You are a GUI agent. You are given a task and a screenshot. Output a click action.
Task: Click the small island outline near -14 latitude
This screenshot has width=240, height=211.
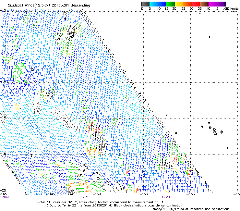click(x=32, y=69)
